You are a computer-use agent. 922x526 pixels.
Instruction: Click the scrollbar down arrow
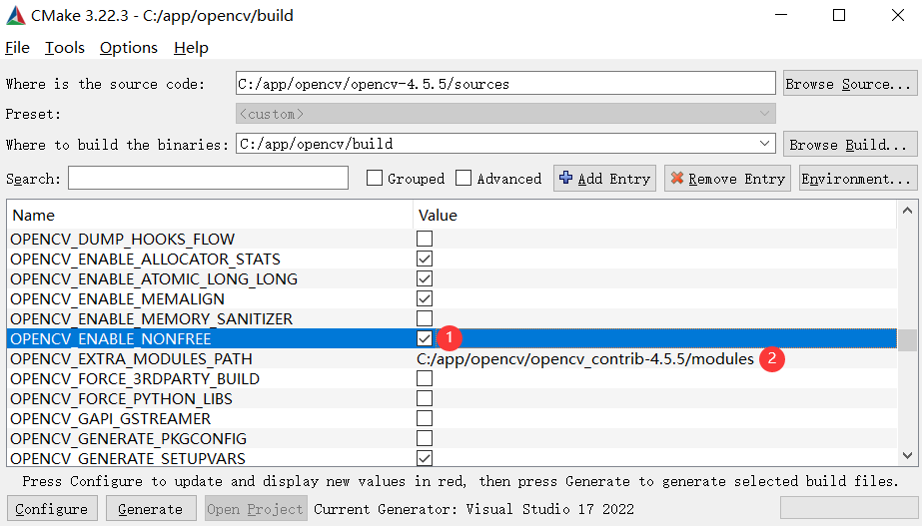[907, 455]
